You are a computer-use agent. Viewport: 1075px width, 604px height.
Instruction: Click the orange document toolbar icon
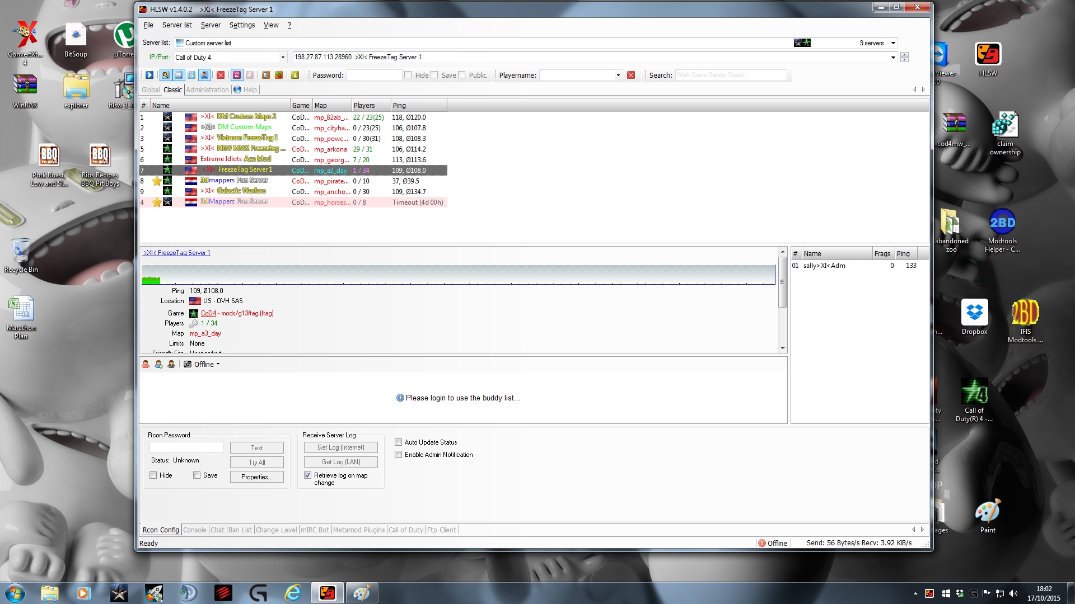pos(266,75)
